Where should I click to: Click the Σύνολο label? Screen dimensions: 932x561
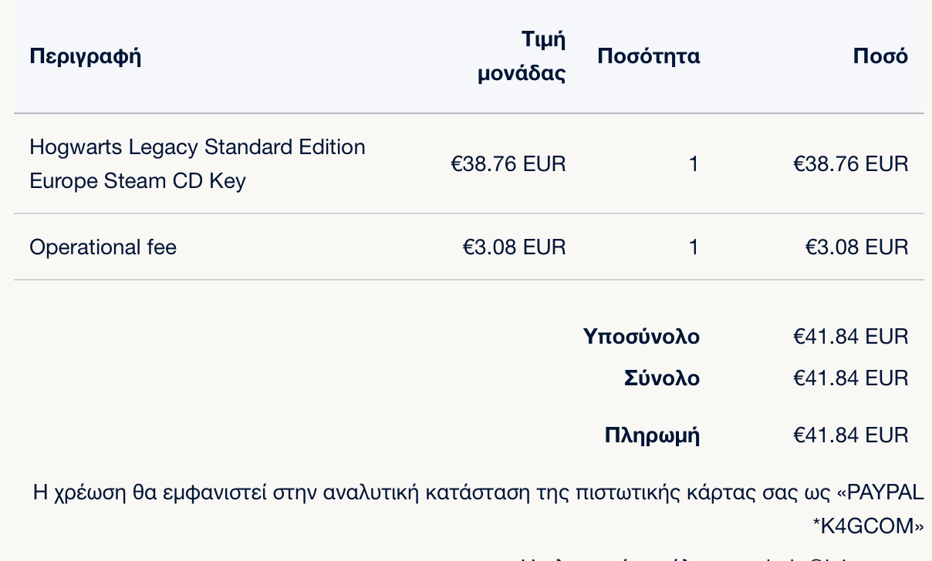click(x=662, y=378)
